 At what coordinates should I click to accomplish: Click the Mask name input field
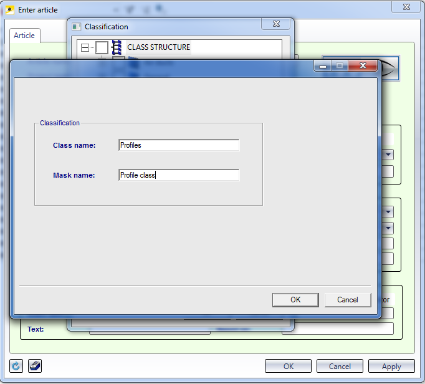(x=179, y=175)
